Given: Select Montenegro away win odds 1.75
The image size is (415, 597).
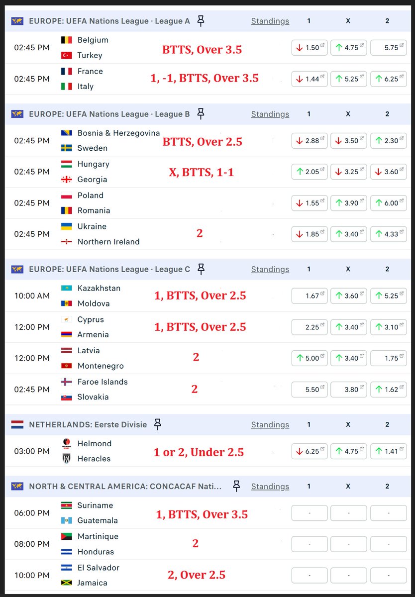Looking at the screenshot, I should (x=389, y=358).
